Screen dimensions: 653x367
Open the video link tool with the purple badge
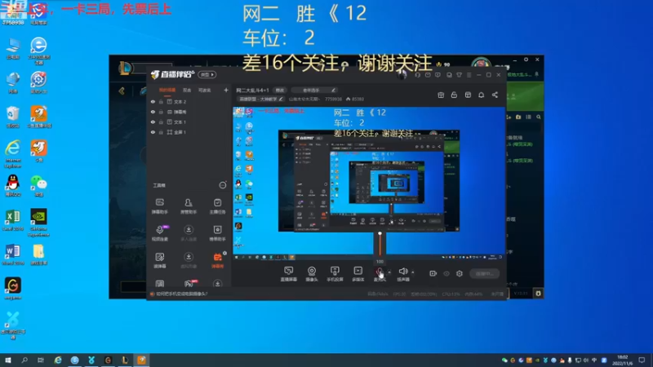[160, 233]
